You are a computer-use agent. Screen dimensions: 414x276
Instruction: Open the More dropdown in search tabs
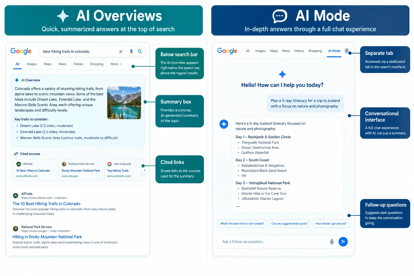pyautogui.click(x=116, y=64)
